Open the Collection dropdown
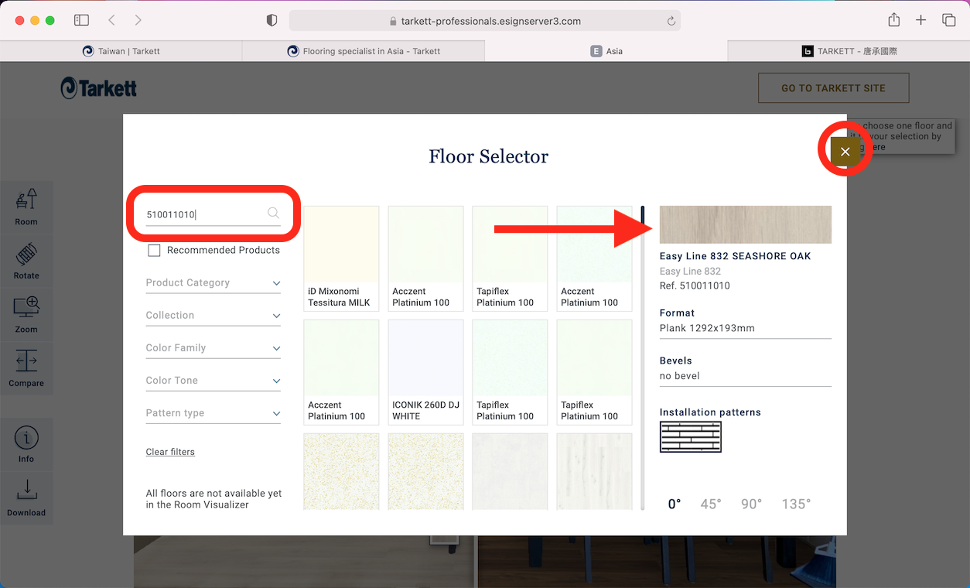 pos(213,316)
